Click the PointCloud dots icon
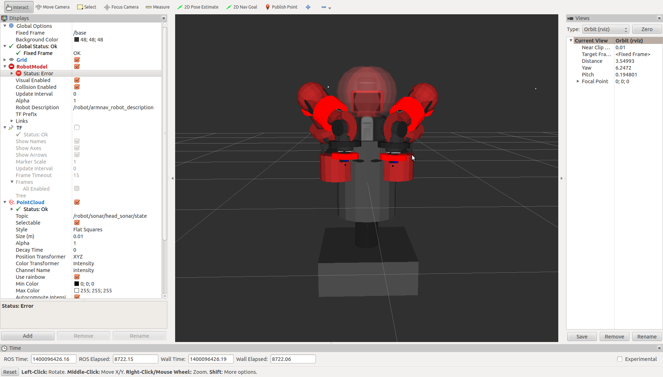This screenshot has height=377, width=663. [11, 202]
